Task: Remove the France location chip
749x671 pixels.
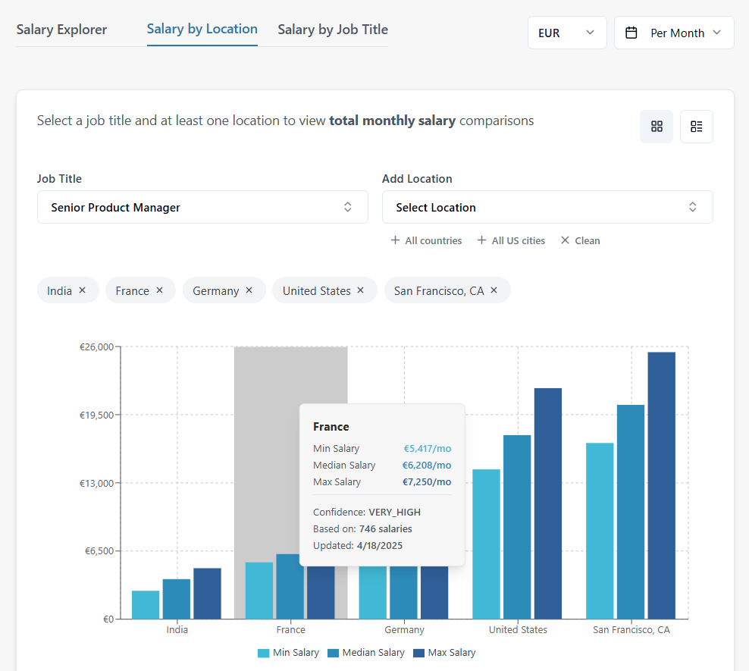Action: pos(160,290)
